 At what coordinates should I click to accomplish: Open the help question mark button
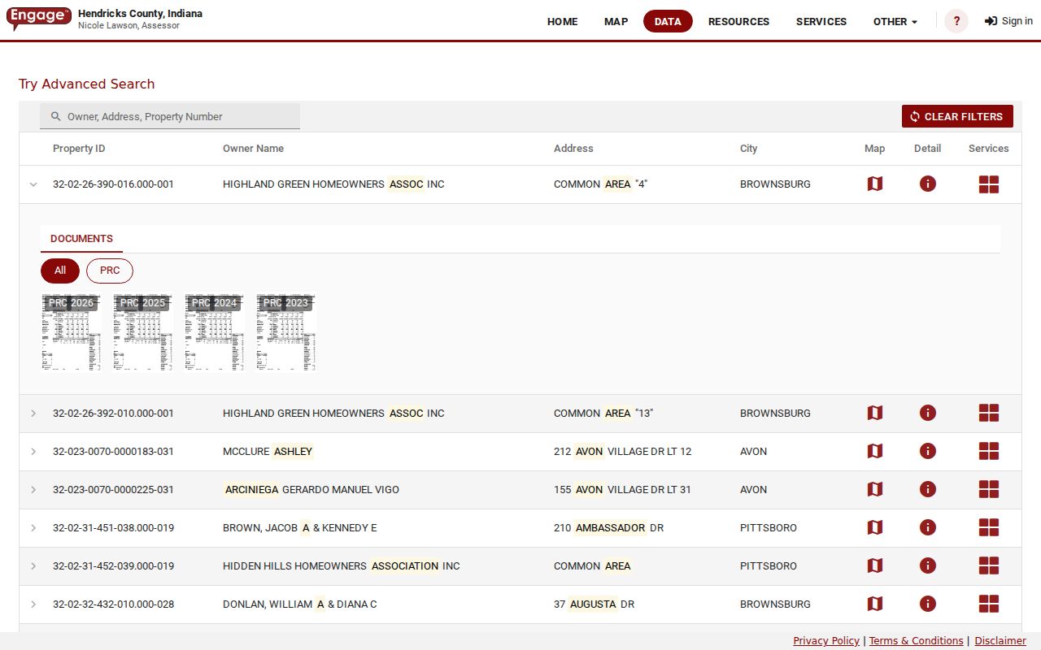click(956, 21)
